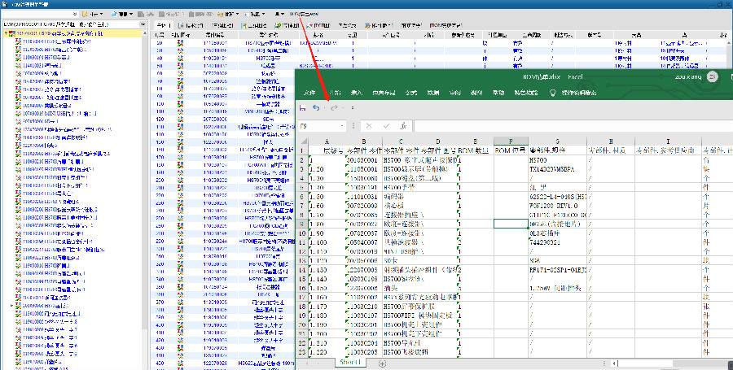Open the Customize Quick Access Toolbar dropdown
Viewport: 733px width, 370px height.
click(x=352, y=108)
